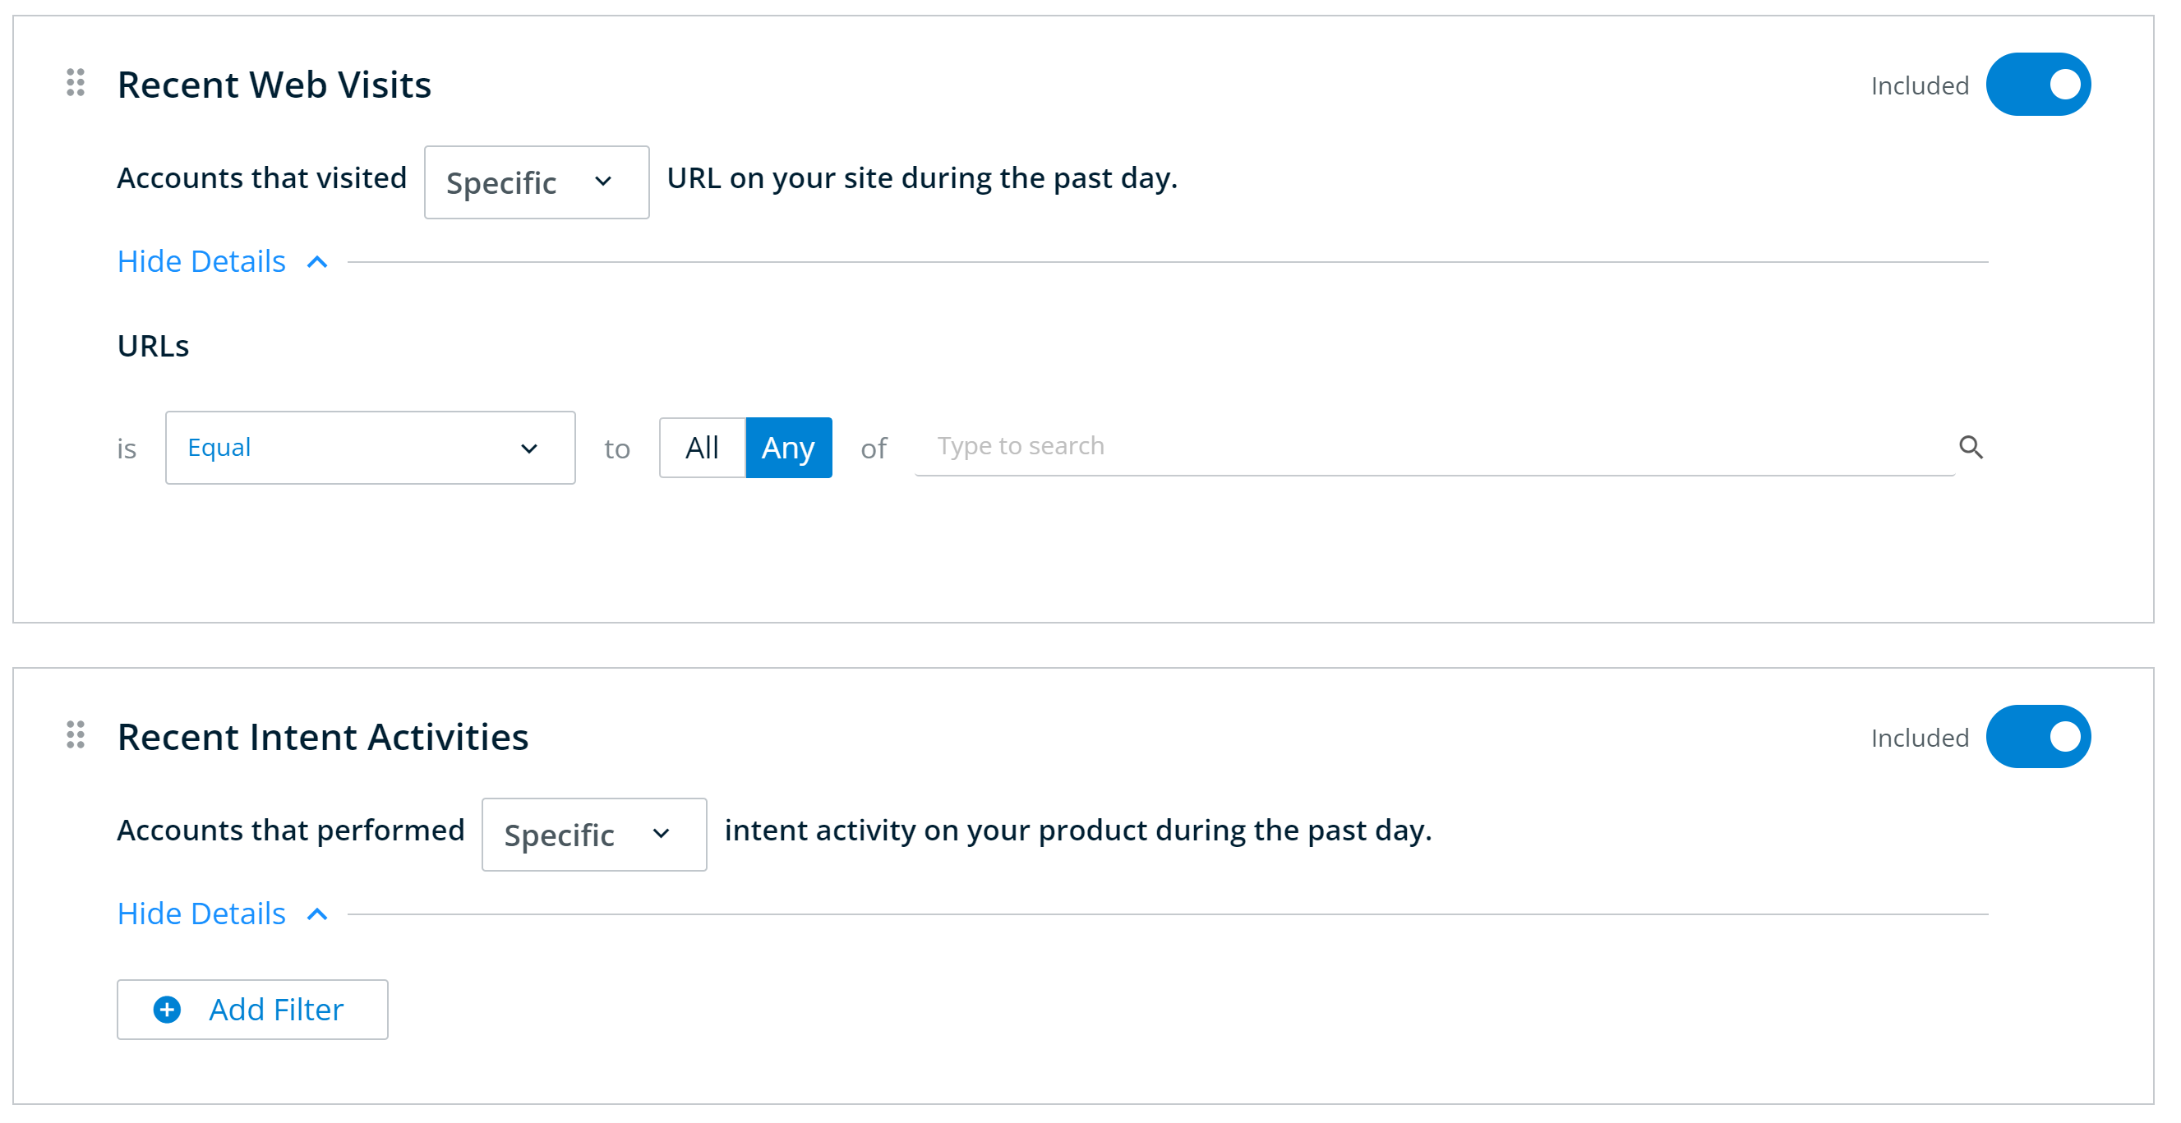The image size is (2181, 1123).
Task: Open the Equal operator dropdown
Action: [370, 448]
